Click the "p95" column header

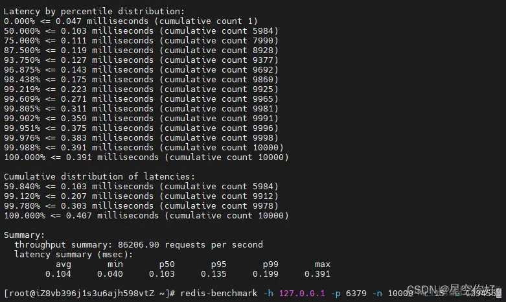[x=219, y=264]
